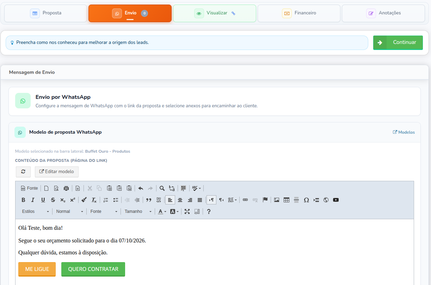
Task: Open the Modelos link
Action: pos(404,132)
